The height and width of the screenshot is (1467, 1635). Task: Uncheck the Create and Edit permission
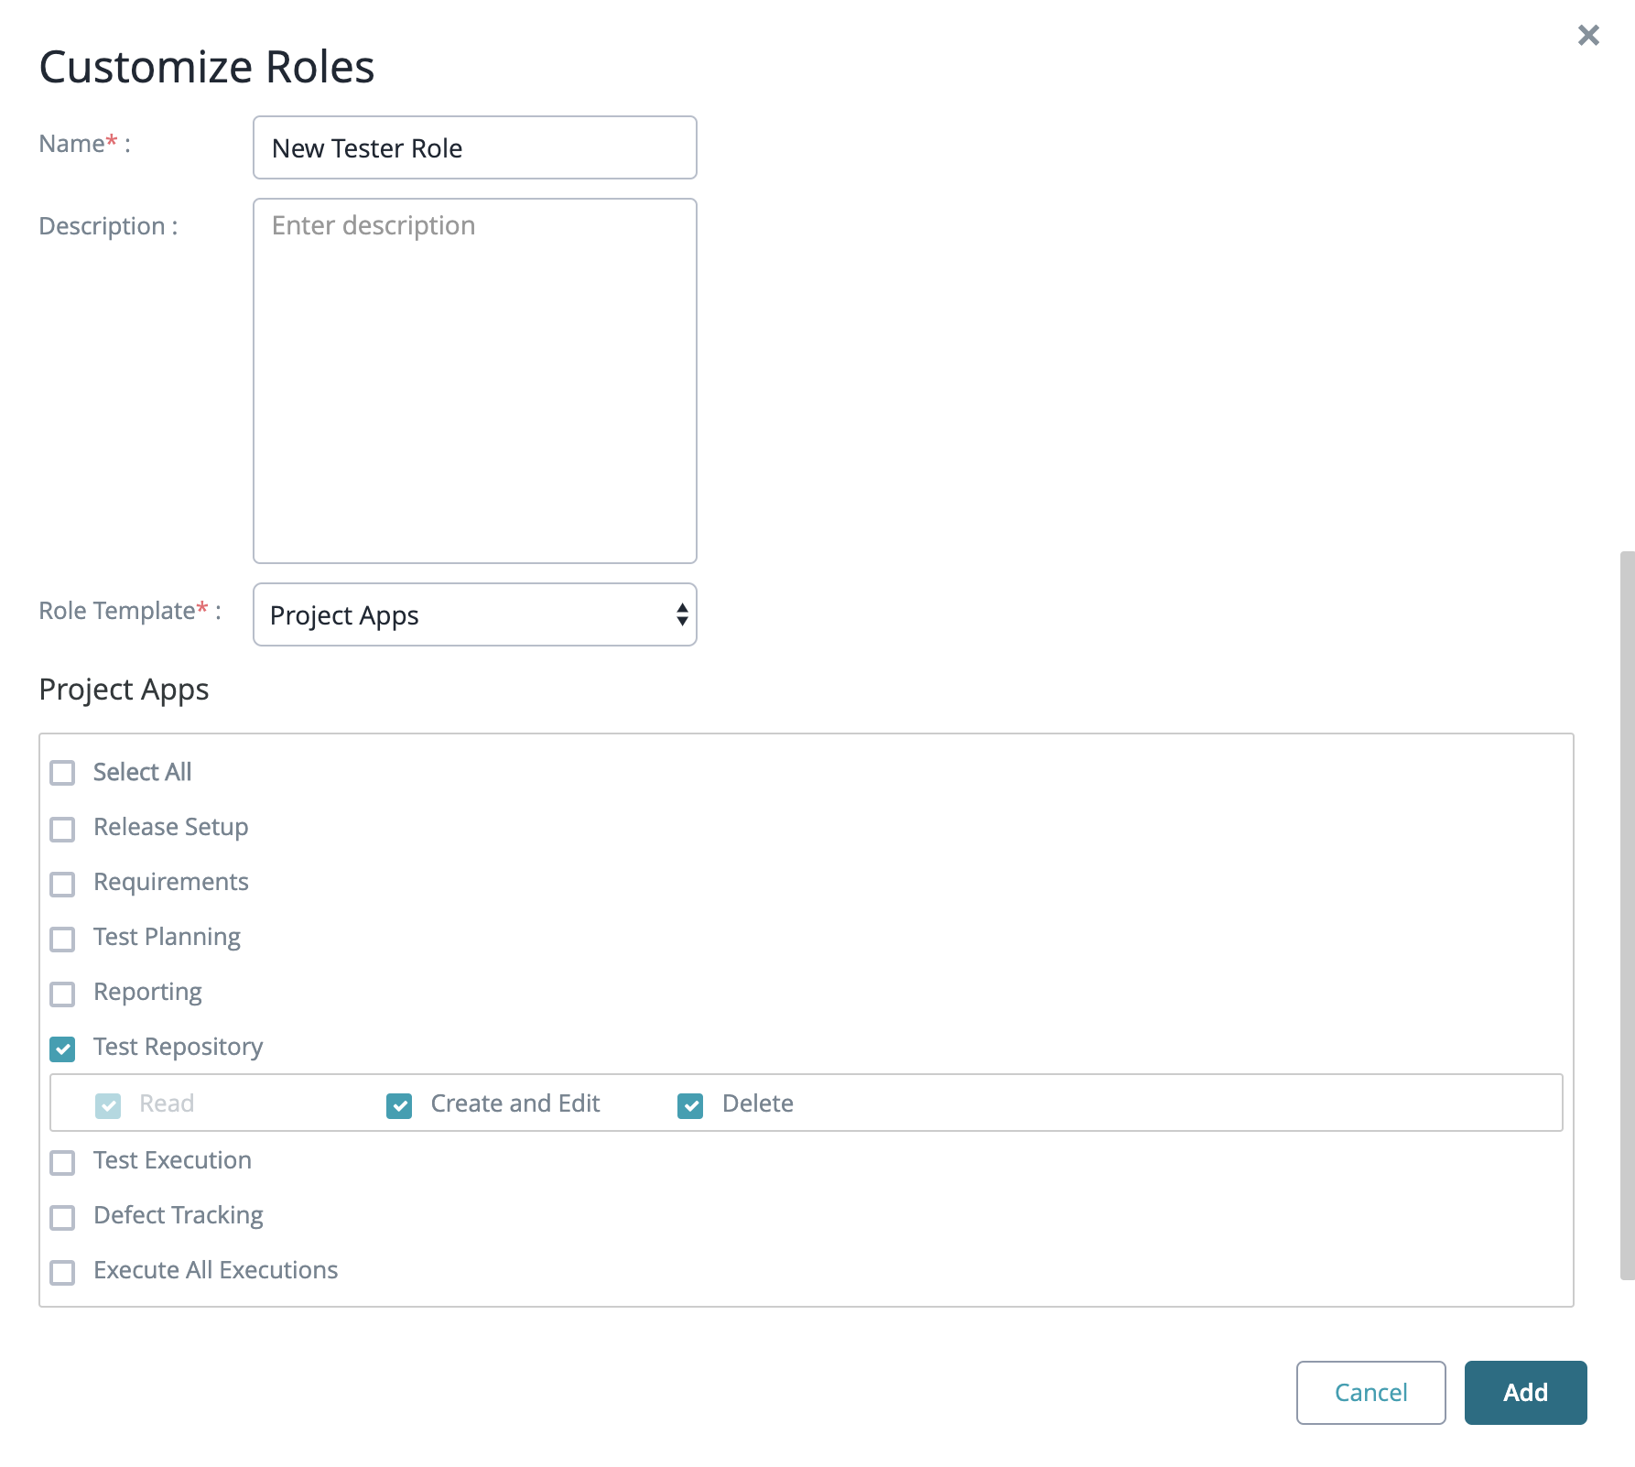click(399, 1105)
